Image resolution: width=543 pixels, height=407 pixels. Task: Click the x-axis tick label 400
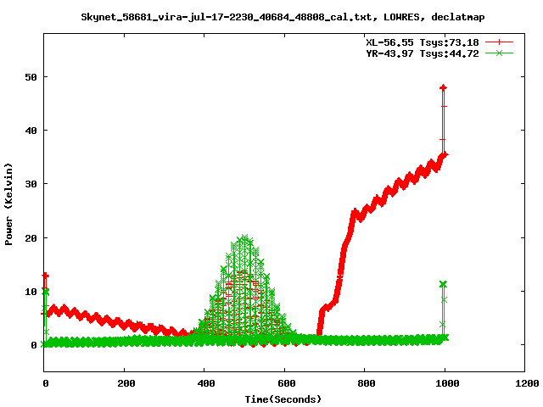point(206,383)
